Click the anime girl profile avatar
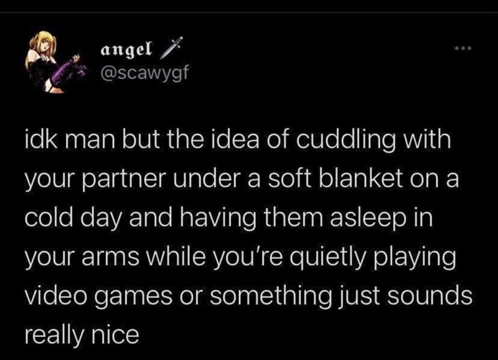Image resolution: width=498 pixels, height=360 pixels. [x=55, y=62]
